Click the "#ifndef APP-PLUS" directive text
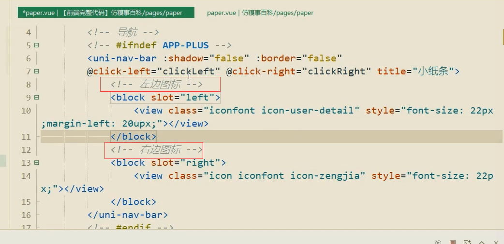The width and height of the screenshot is (504, 244). pyautogui.click(x=163, y=45)
